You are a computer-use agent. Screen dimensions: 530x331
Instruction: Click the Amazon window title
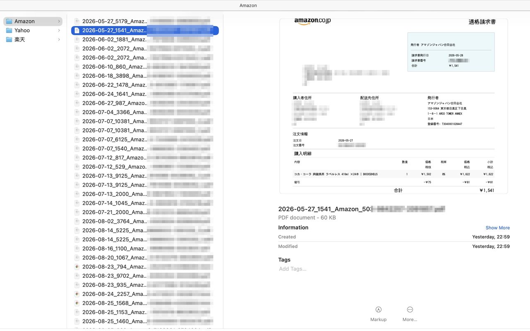(x=248, y=5)
